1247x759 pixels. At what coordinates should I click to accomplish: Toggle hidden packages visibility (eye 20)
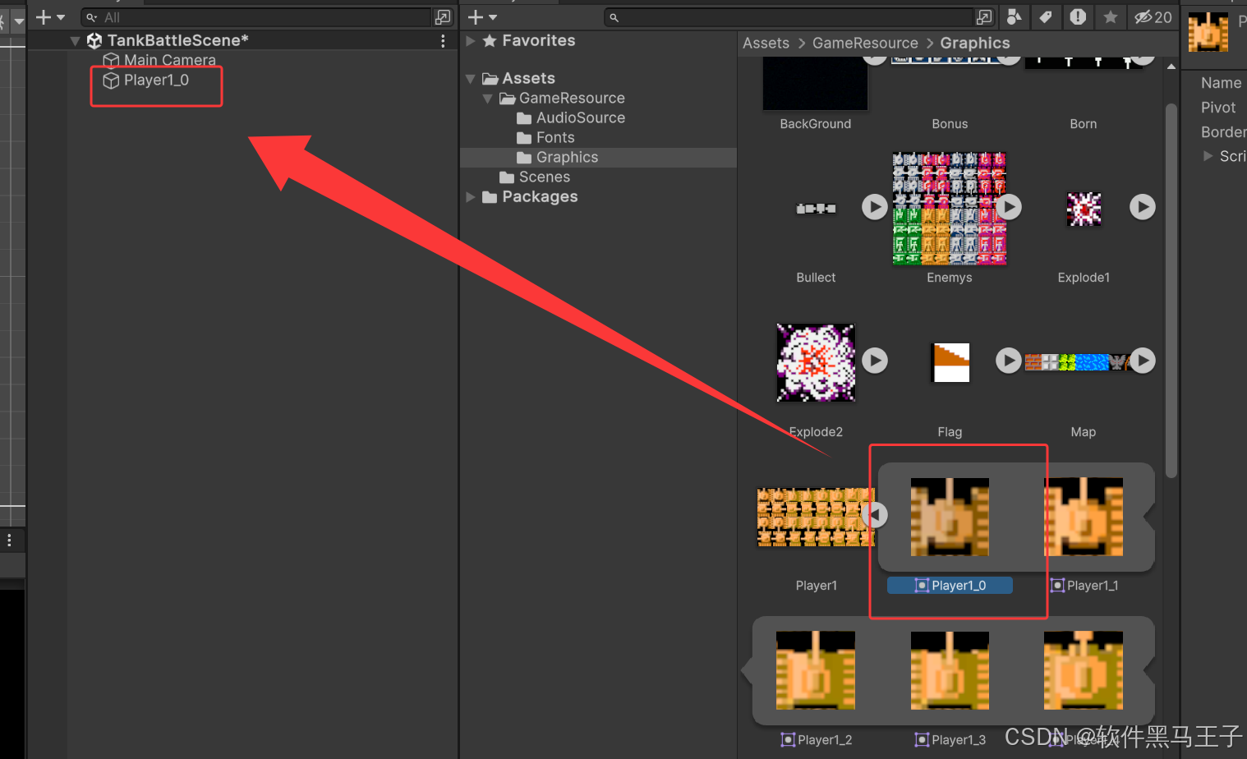point(1153,17)
